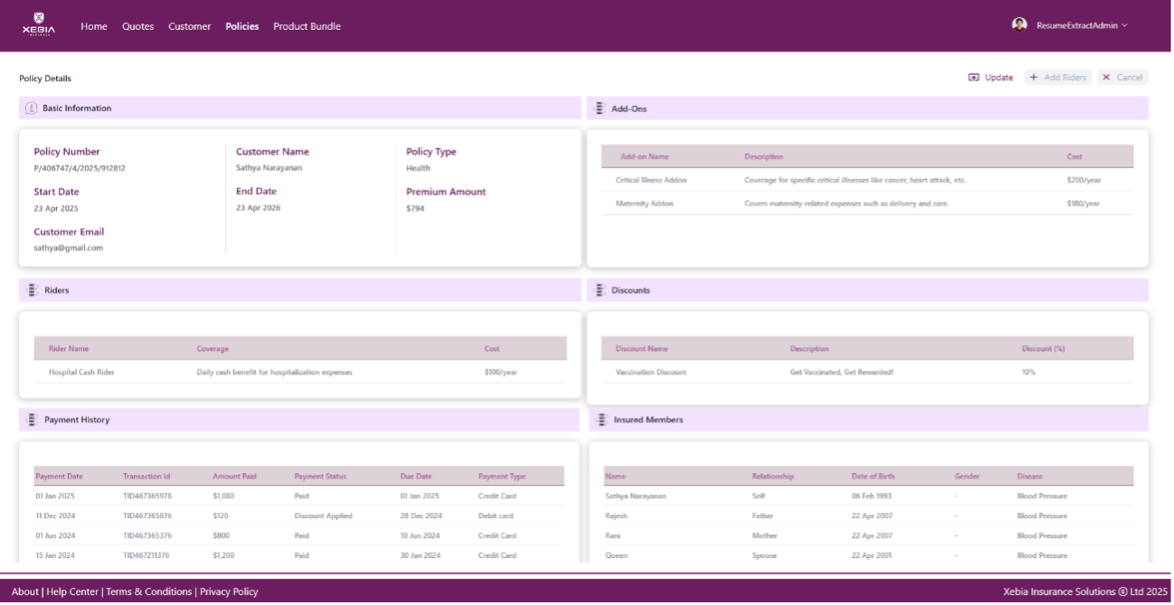The image size is (1174, 605).
Task: Click the Basic Information section icon
Action: pos(31,109)
